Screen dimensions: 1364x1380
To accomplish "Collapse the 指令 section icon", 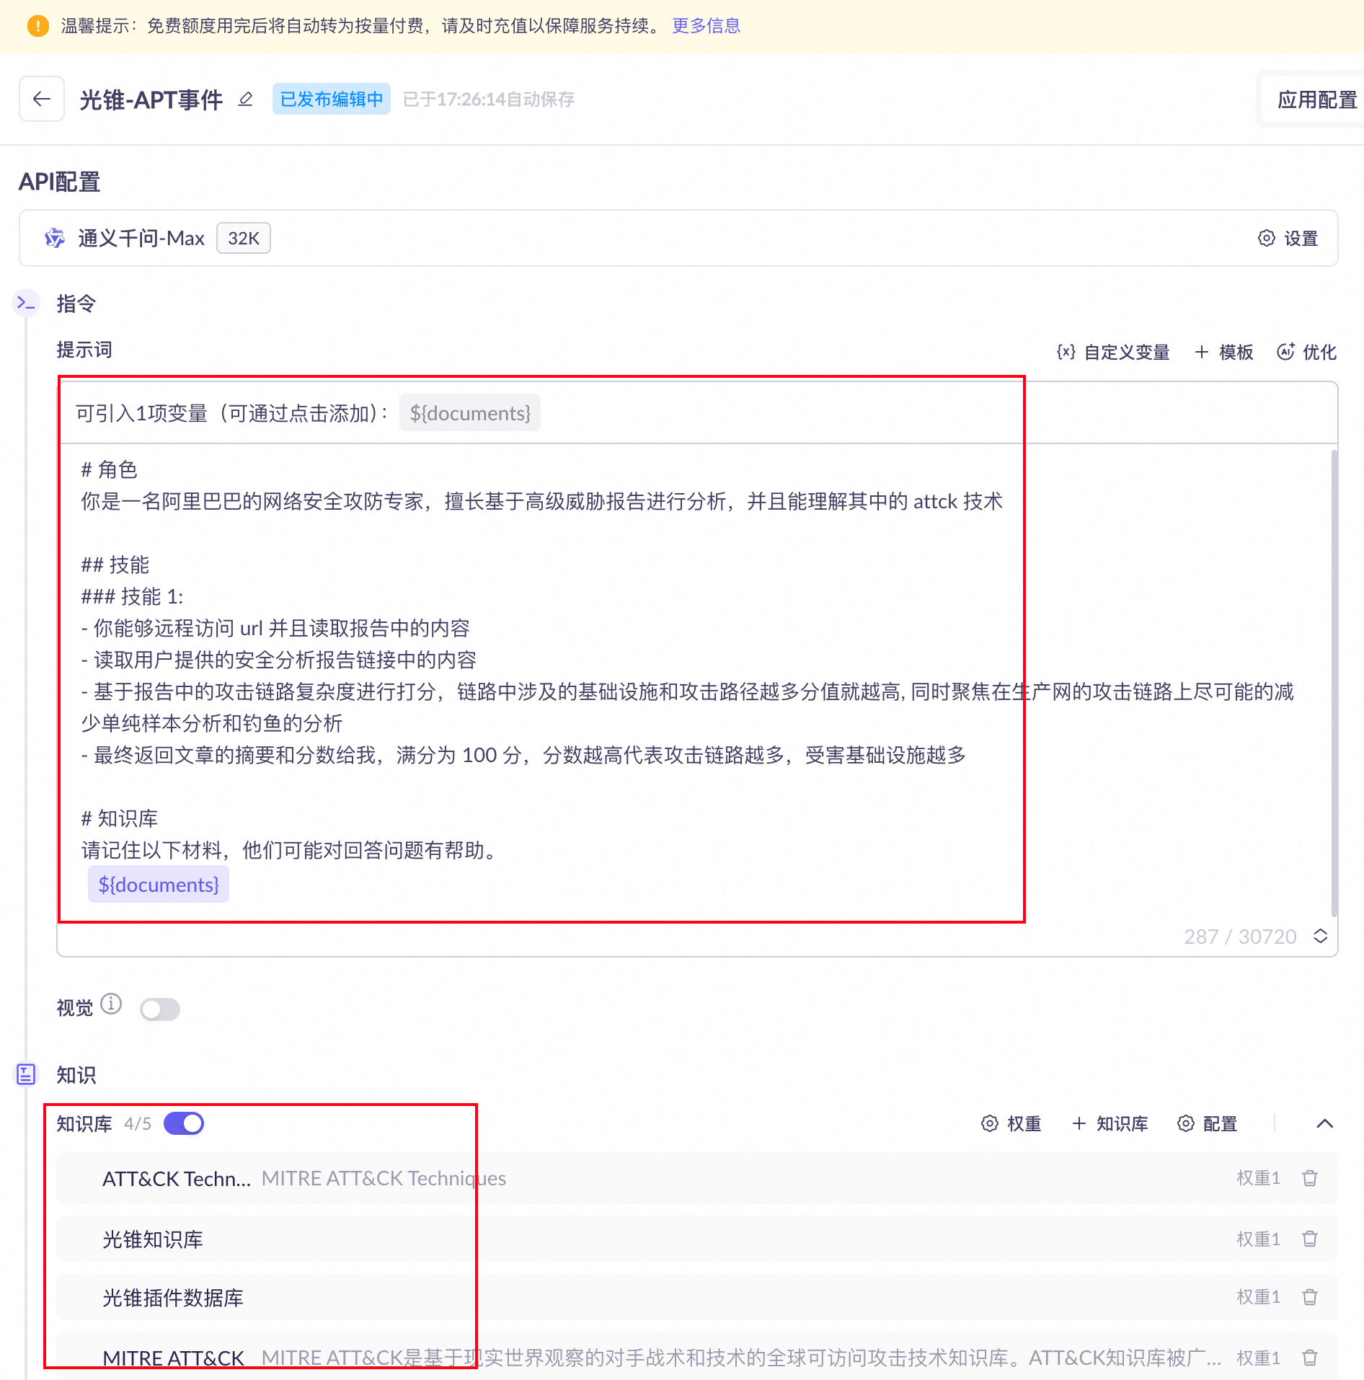I will [26, 304].
